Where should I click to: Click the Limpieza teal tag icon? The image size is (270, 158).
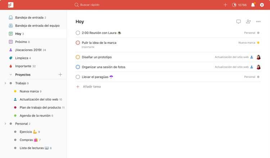click(11, 58)
